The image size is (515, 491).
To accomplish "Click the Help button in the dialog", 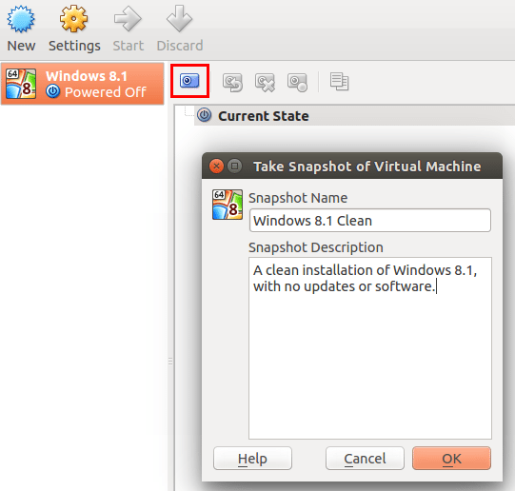I will [x=252, y=459].
